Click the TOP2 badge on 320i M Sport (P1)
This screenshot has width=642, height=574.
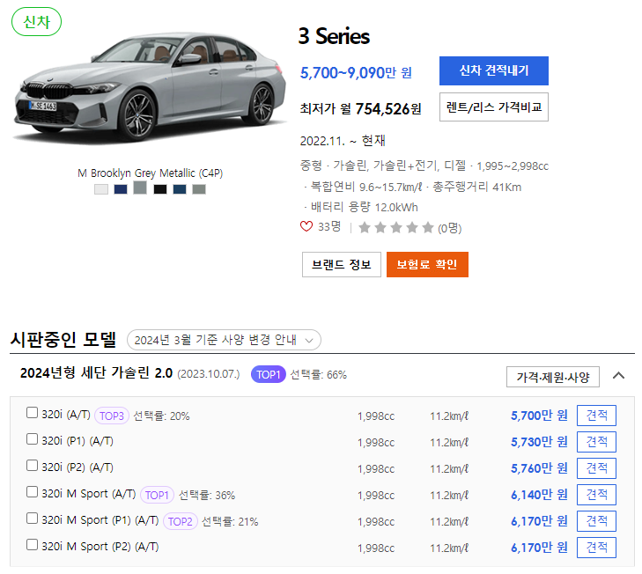(x=181, y=521)
